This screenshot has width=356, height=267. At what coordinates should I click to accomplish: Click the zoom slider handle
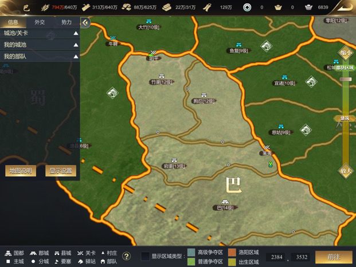[x=346, y=79]
